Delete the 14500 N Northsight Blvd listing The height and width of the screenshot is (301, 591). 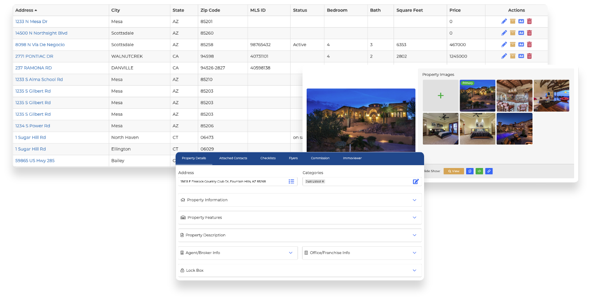coord(529,33)
